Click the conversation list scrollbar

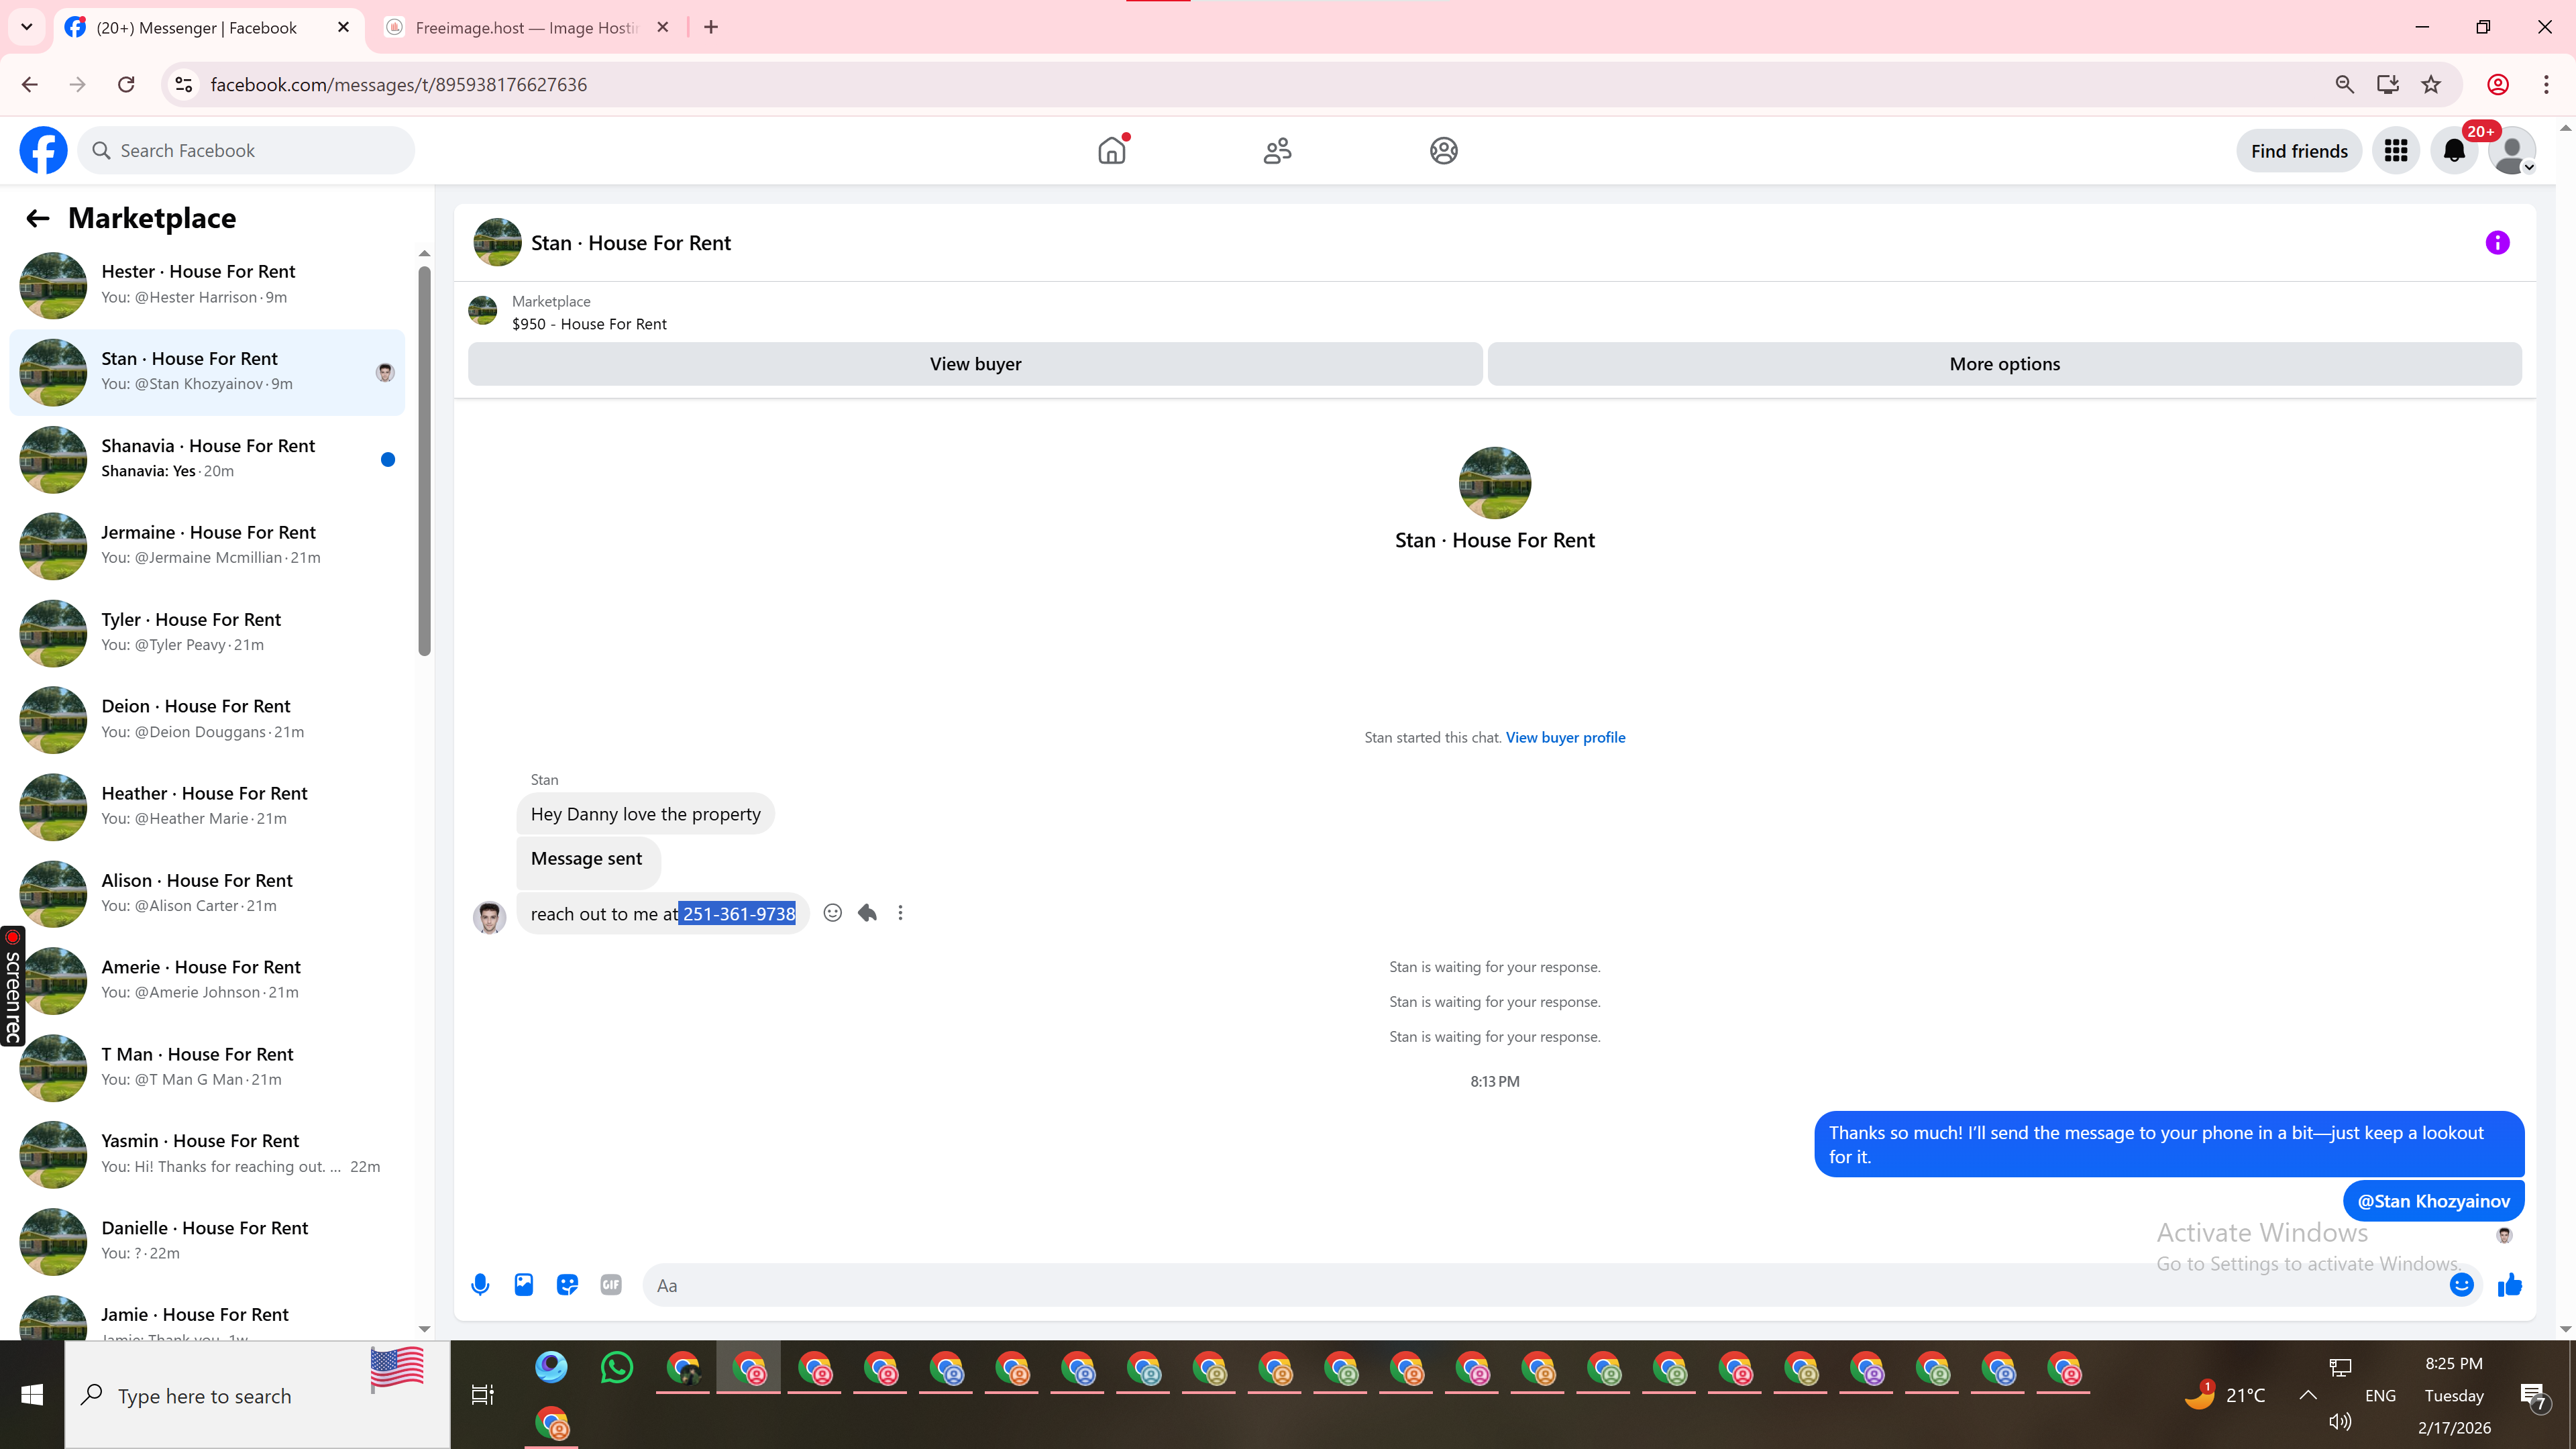424,460
